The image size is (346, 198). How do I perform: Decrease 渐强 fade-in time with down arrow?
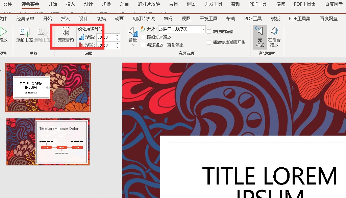117,39
